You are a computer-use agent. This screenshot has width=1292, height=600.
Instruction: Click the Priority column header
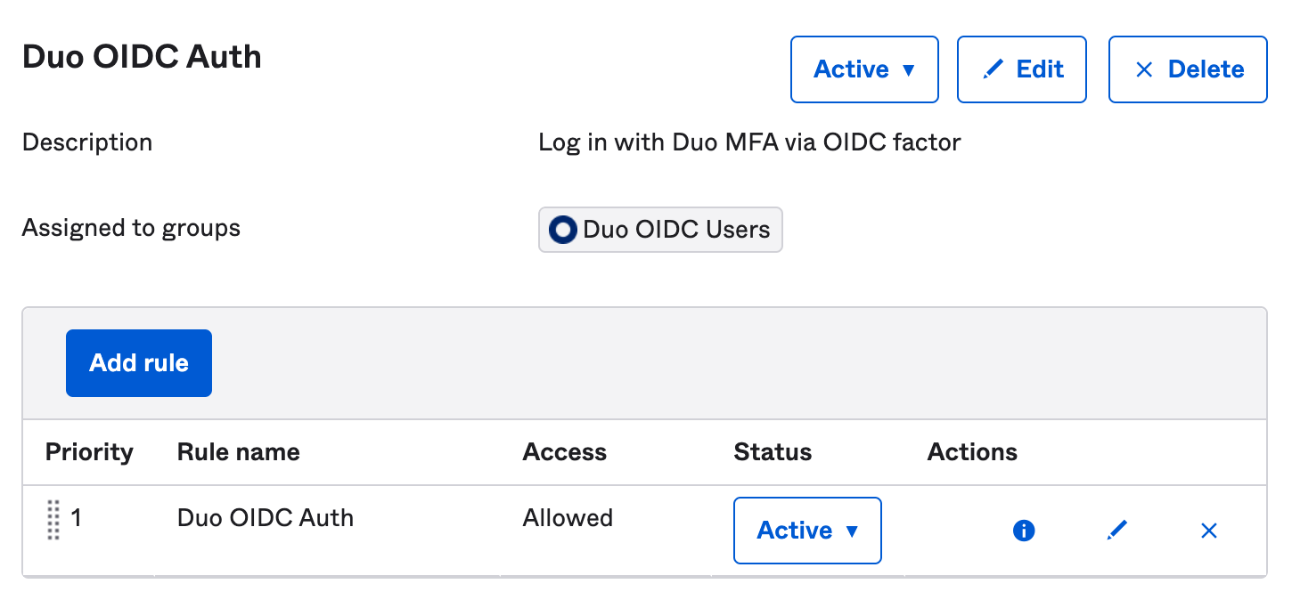[89, 451]
